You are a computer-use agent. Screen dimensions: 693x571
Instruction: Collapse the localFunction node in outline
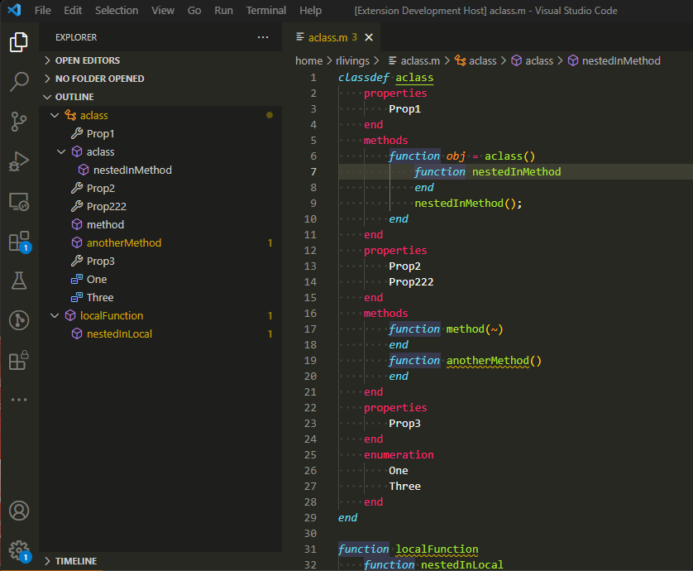click(55, 315)
